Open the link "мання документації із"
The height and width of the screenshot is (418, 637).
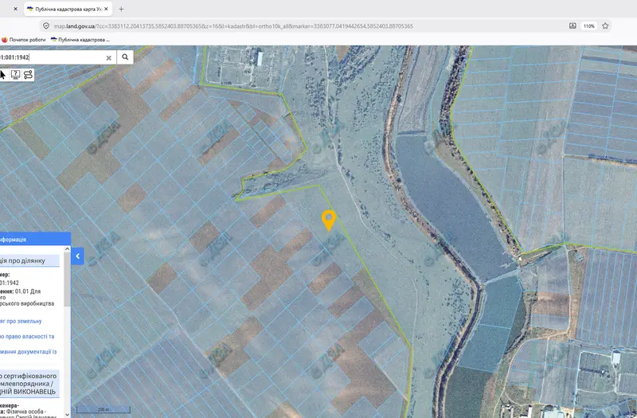(29, 352)
